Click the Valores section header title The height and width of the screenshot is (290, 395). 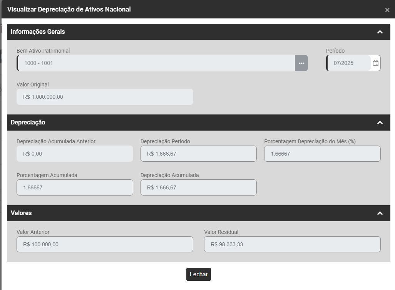click(x=21, y=213)
